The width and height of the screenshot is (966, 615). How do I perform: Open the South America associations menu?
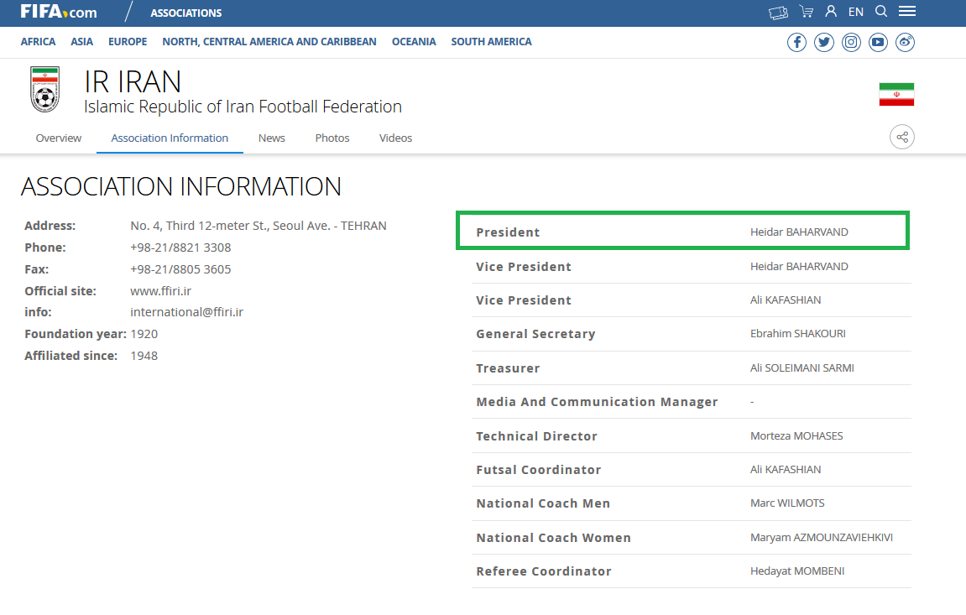coord(492,42)
